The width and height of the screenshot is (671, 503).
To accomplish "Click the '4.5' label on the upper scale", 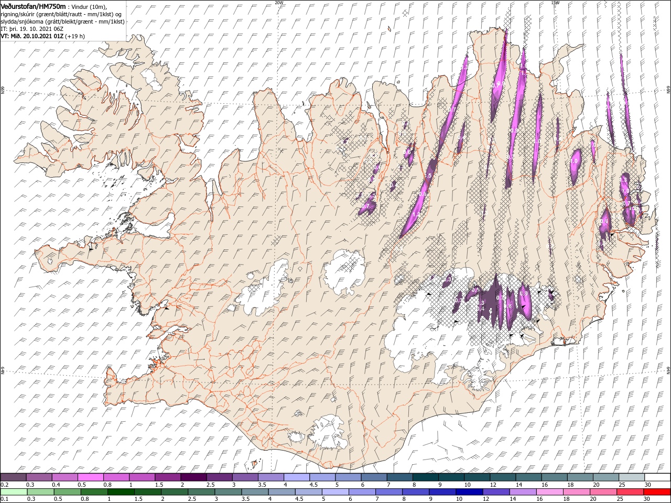I will [313, 485].
